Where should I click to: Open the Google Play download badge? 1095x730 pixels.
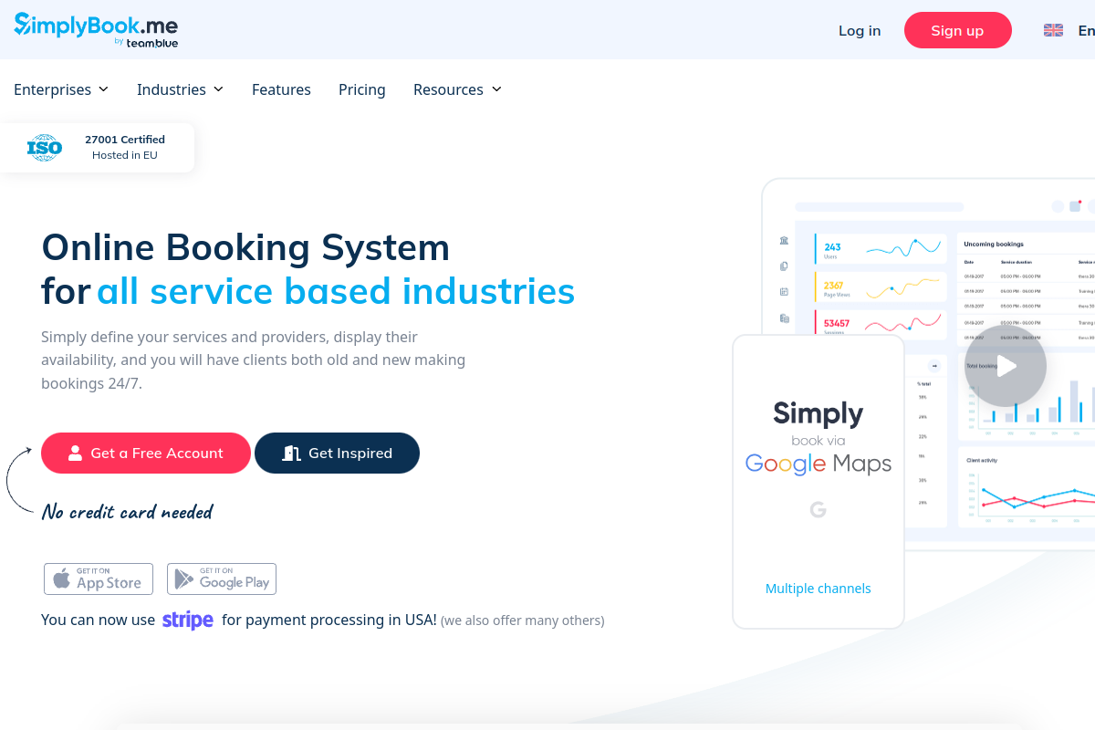pyautogui.click(x=222, y=579)
